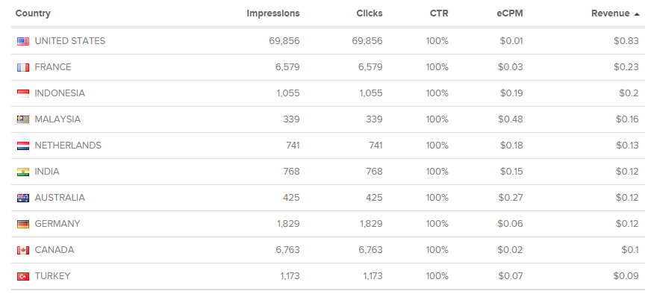The height and width of the screenshot is (300, 654).
Task: Sort by eCPM column header
Action: coord(510,13)
